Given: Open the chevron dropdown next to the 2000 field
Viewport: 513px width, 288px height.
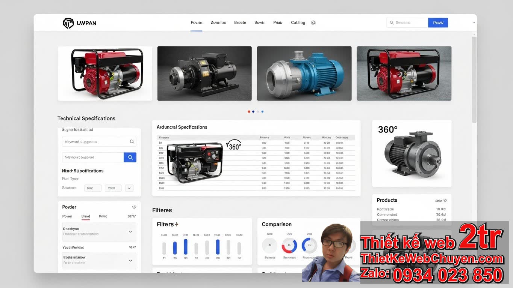Looking at the screenshot, I should click(129, 188).
